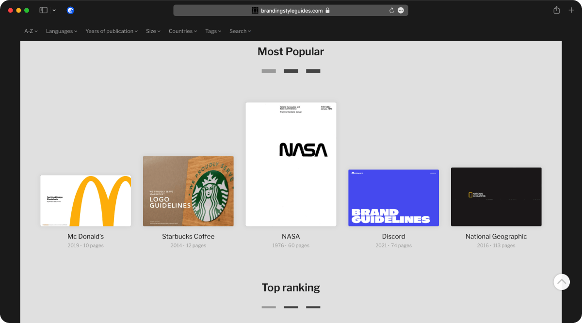The image size is (582, 323).
Task: Open Years of publication dropdown
Action: point(112,31)
